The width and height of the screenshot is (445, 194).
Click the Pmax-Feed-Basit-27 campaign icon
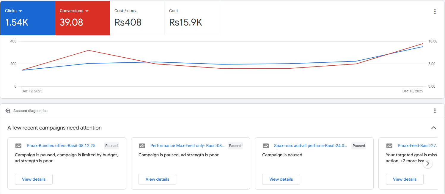tap(389, 146)
